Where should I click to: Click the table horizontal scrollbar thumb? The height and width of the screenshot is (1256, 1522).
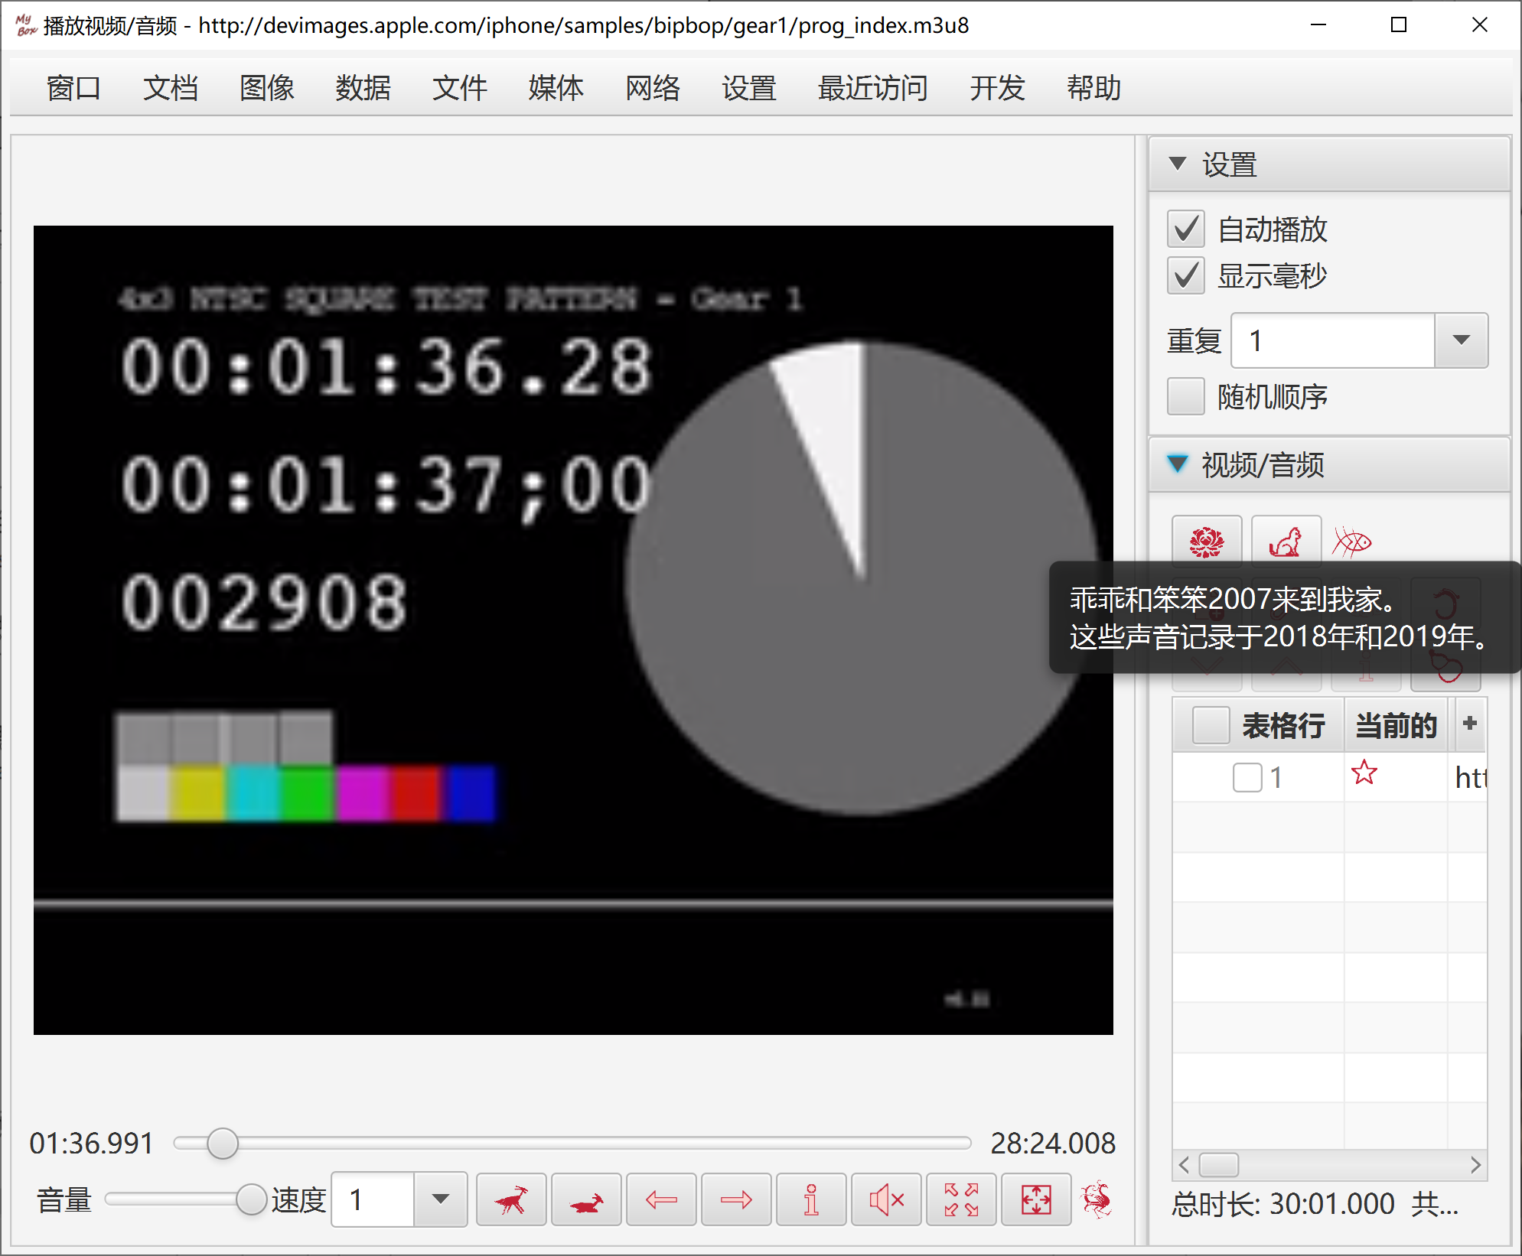[x=1218, y=1164]
